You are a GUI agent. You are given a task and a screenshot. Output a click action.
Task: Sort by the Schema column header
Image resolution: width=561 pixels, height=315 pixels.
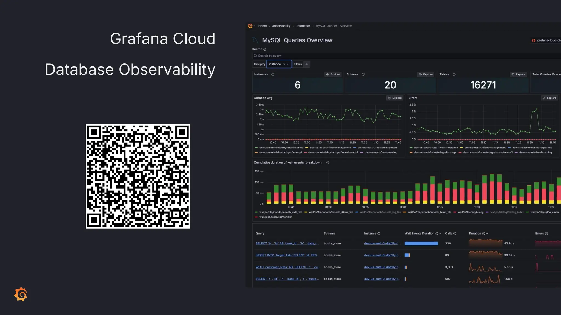[329, 234]
